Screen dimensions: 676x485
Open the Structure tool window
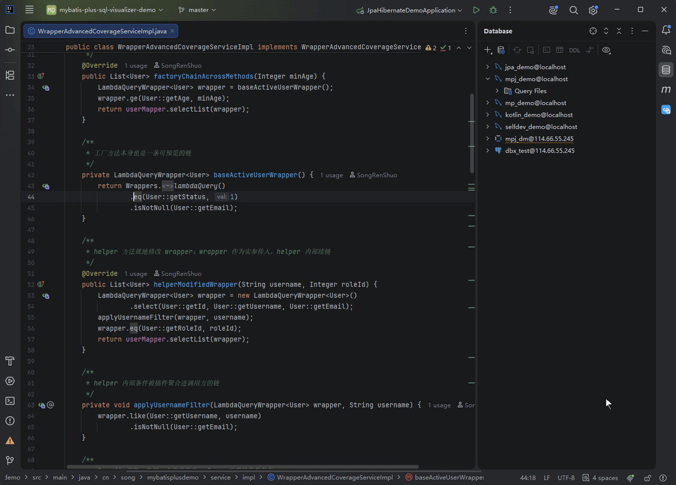click(x=10, y=75)
